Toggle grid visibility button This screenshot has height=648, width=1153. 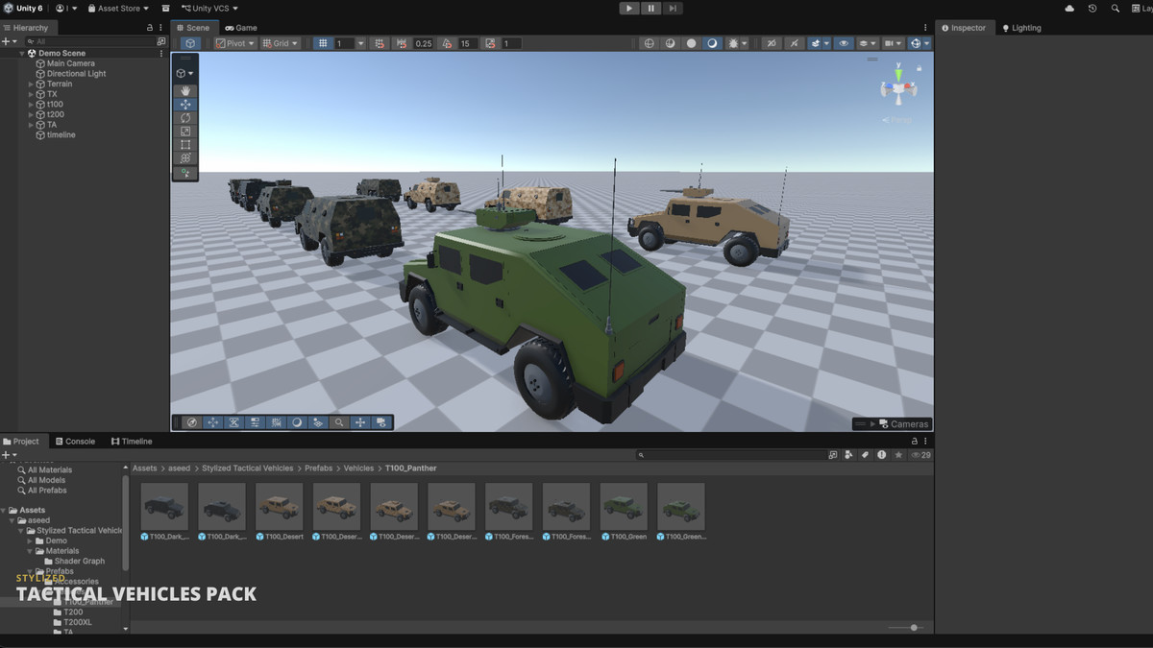click(323, 43)
